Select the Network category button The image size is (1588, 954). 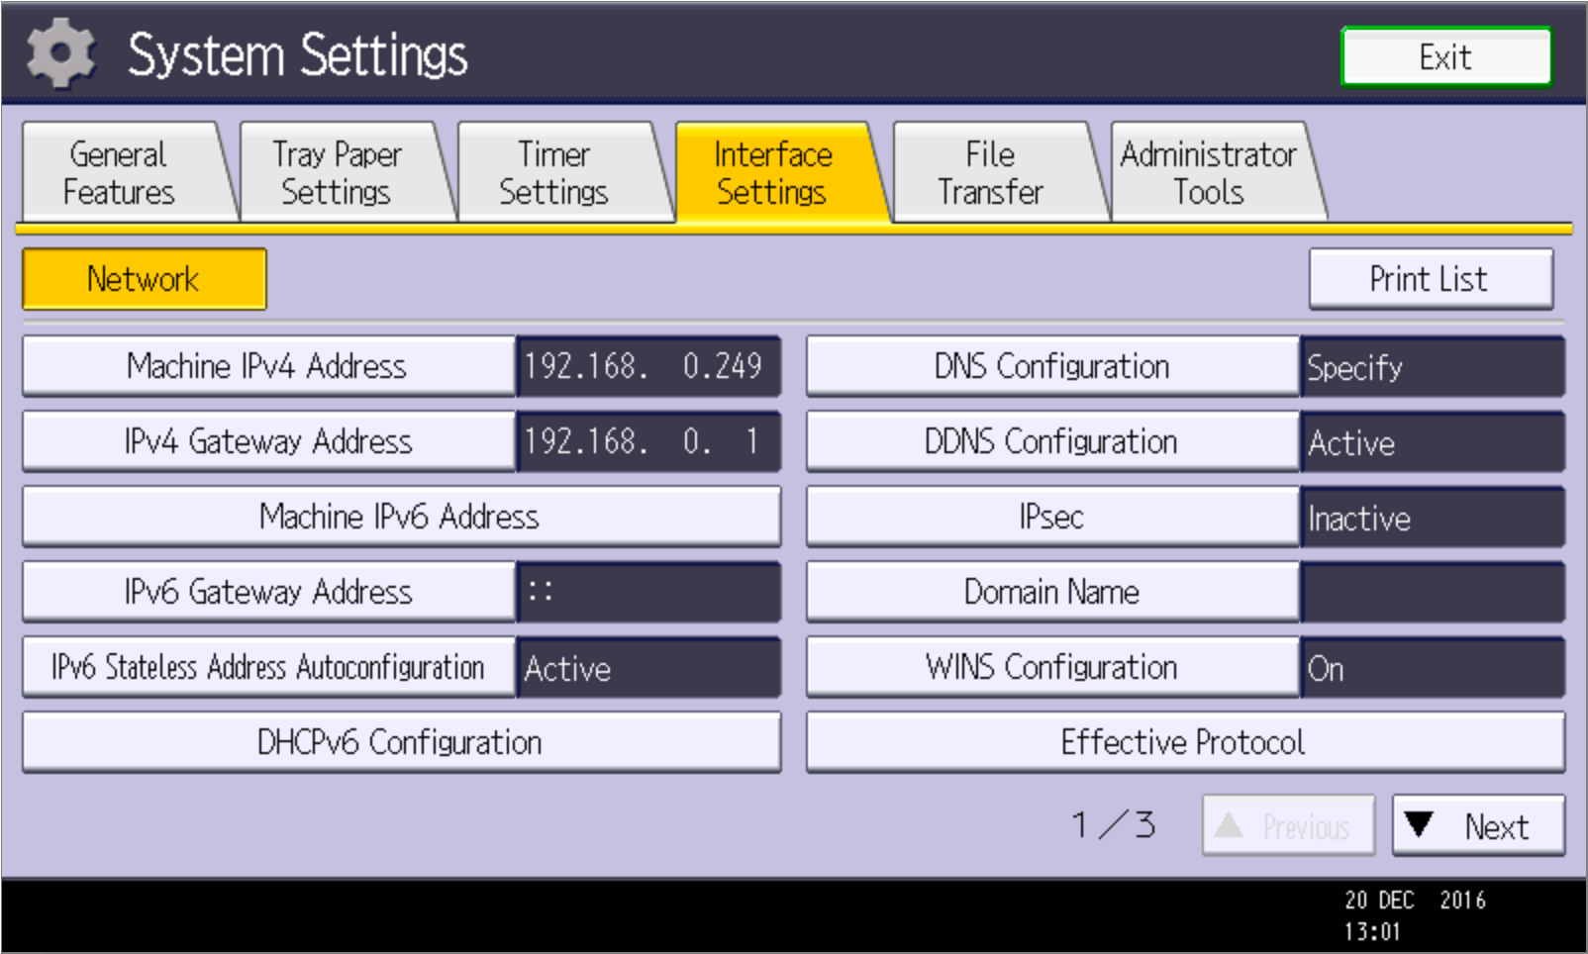(x=145, y=279)
